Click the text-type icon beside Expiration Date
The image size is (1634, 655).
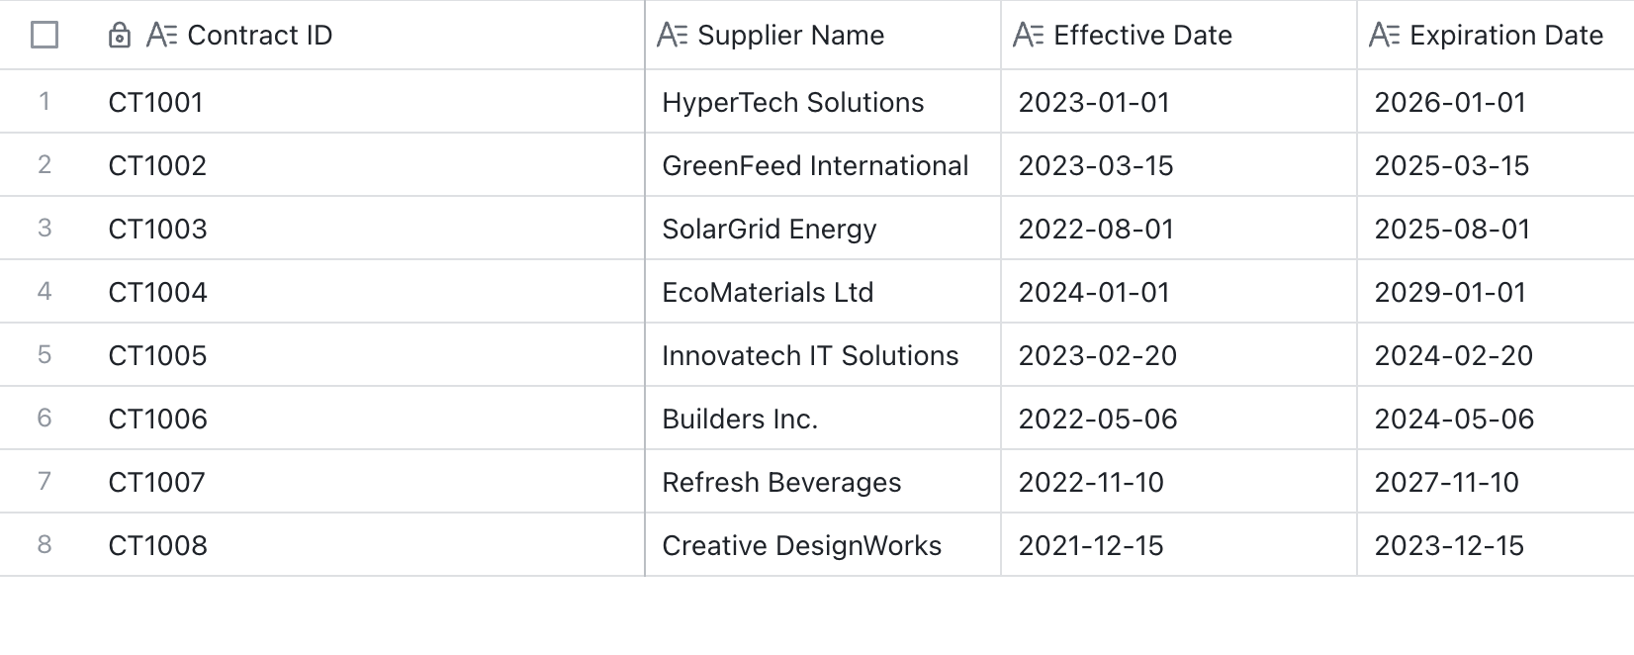pos(1385,36)
